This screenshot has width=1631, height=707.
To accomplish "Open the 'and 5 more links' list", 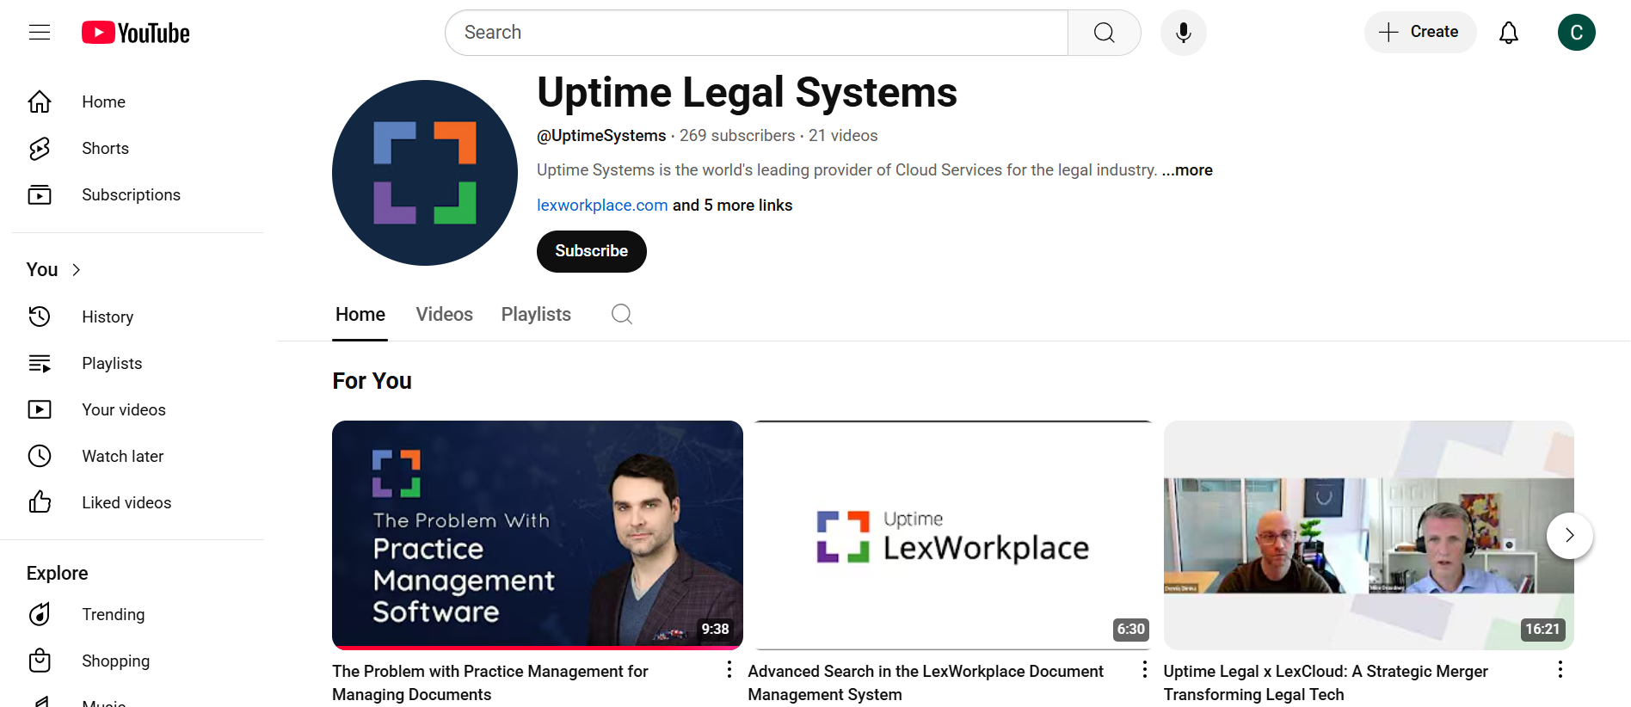I will click(732, 206).
